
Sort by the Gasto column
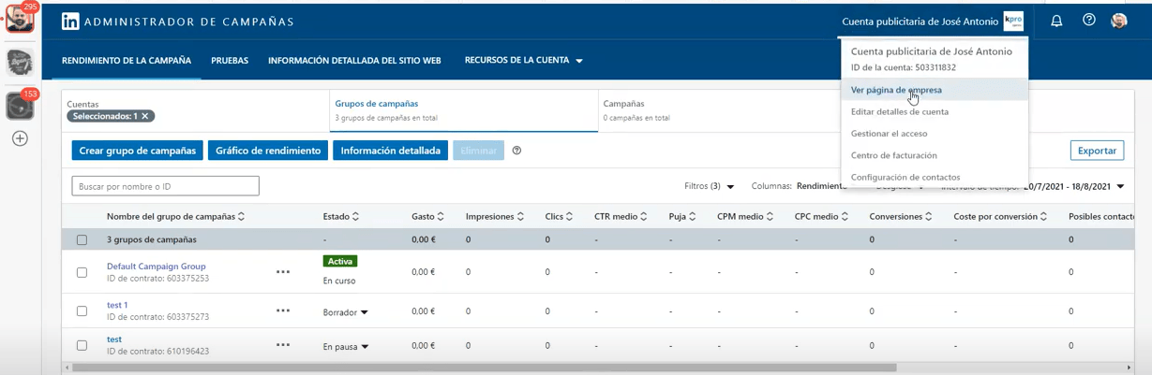427,216
